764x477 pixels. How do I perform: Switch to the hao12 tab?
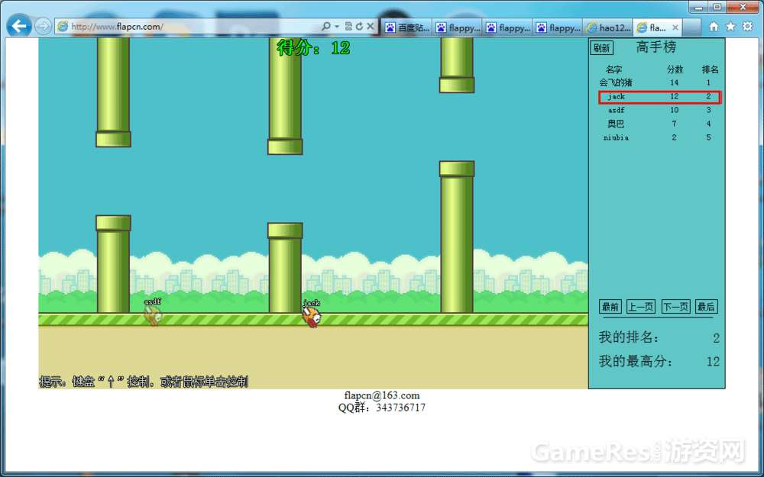click(608, 27)
